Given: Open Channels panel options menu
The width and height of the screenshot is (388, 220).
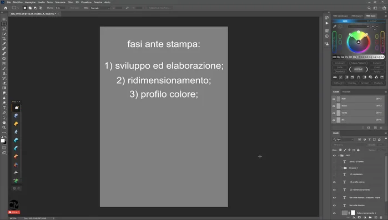Looking at the screenshot, I should 385,92.
